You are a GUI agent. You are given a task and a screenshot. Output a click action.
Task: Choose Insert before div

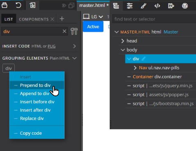coord(37,102)
